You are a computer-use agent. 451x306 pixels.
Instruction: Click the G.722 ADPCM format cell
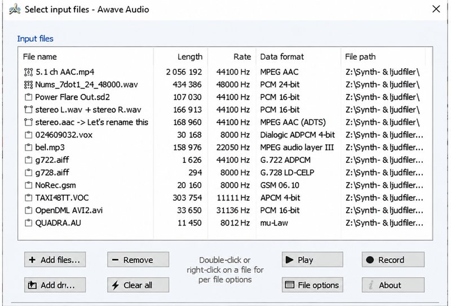click(x=285, y=160)
